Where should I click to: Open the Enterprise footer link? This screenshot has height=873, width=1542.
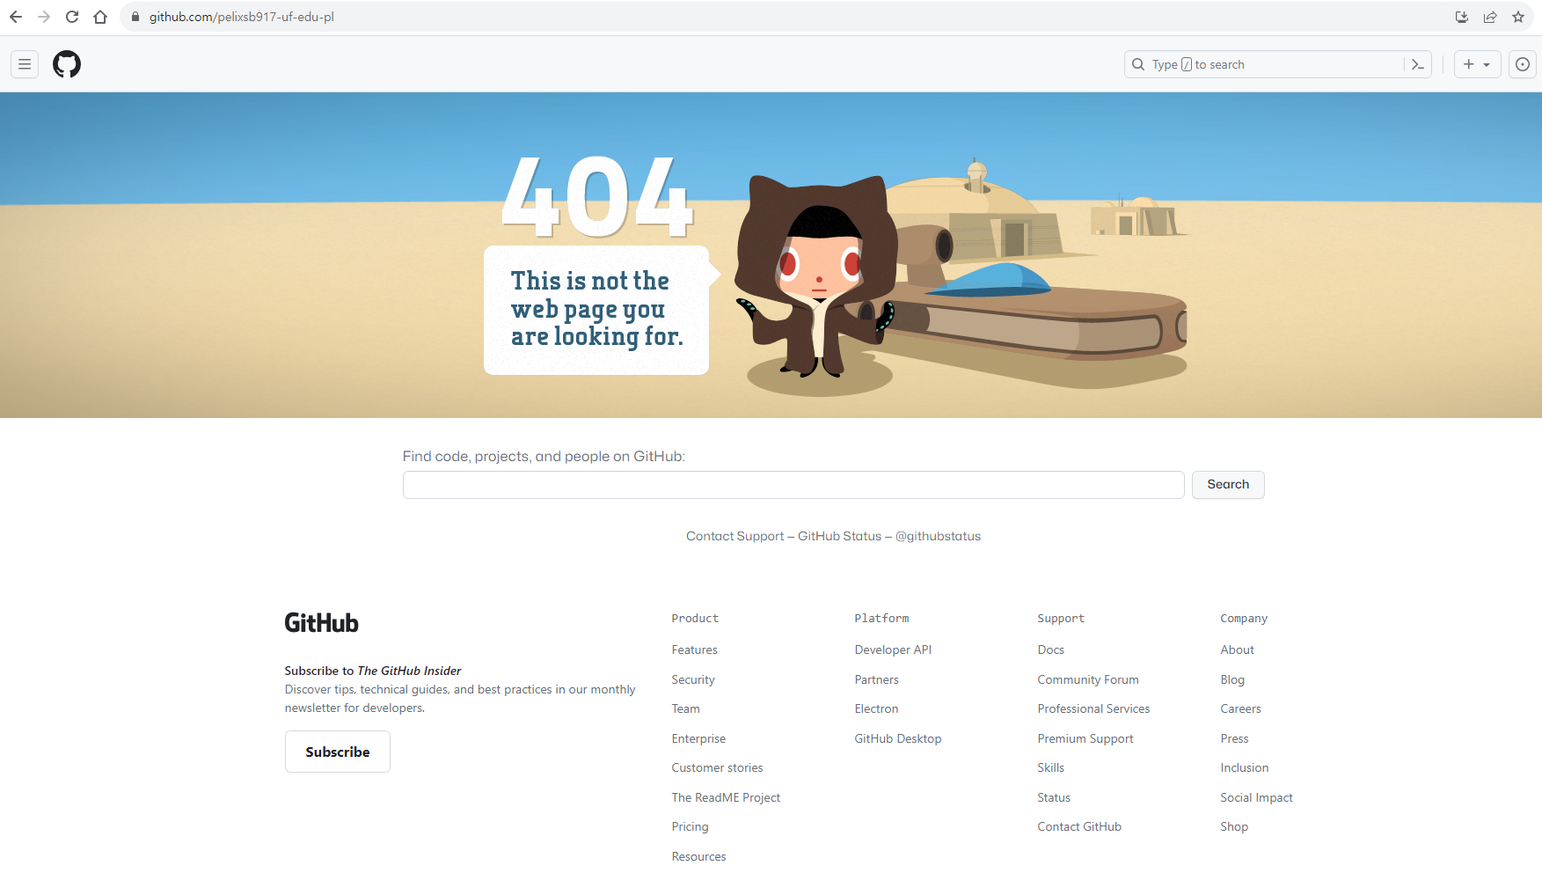point(699,738)
